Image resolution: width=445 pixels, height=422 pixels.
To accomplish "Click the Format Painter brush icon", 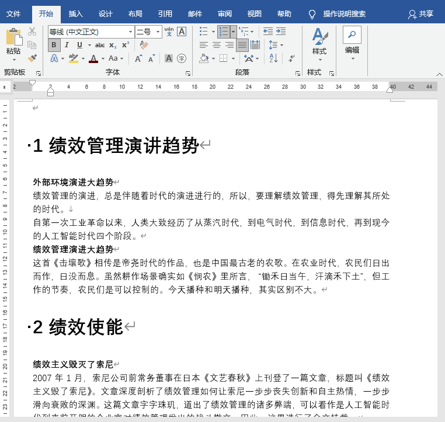I will [32, 58].
